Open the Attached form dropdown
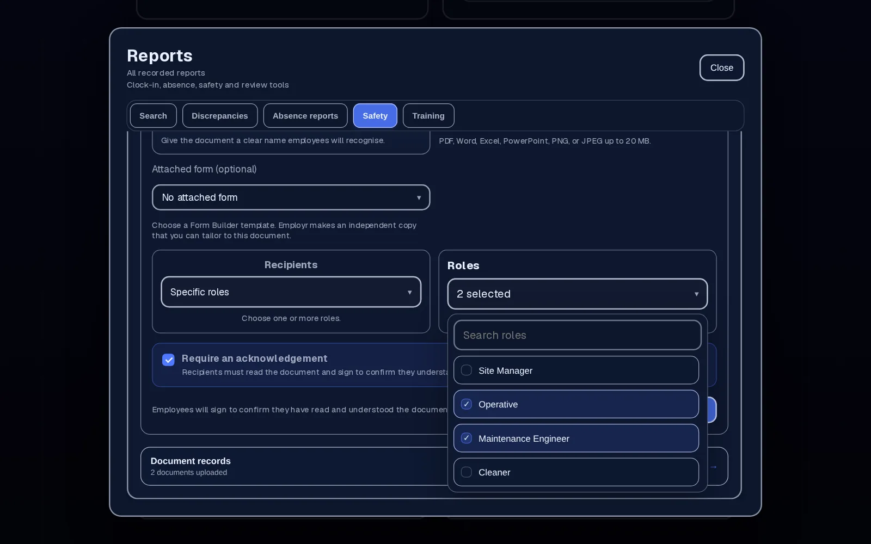Screen dimensions: 871x544 [291, 197]
